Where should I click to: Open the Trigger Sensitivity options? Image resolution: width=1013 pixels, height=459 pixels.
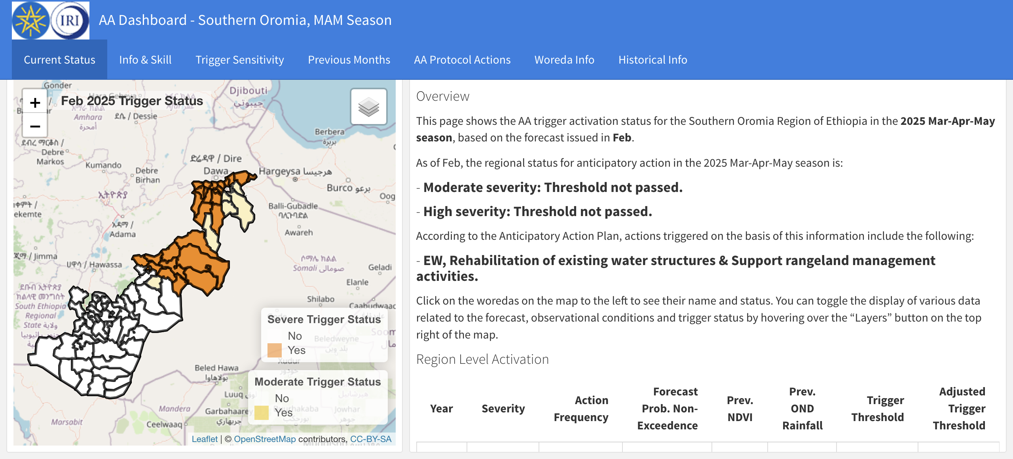pyautogui.click(x=239, y=60)
